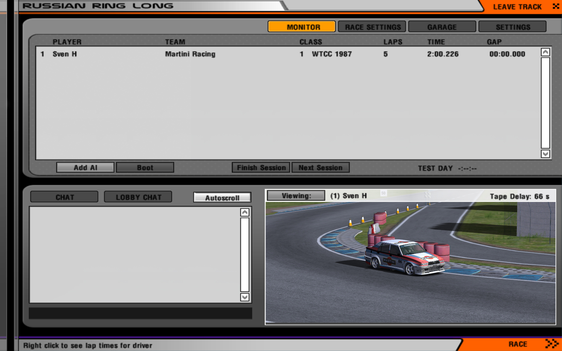This screenshot has height=351, width=562.
Task: Click the Add AI button
Action: [85, 167]
